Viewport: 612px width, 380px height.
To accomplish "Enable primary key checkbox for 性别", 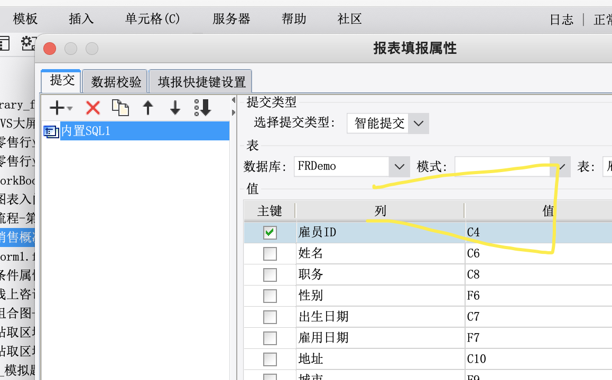I will point(270,296).
